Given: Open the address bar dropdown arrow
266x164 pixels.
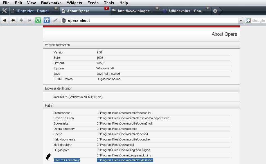Looking at the screenshot, I should tap(241, 21).
